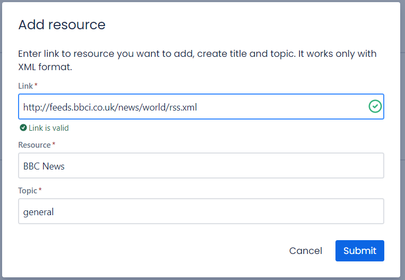Place cursor on the 'general' topic text
Image resolution: width=405 pixels, height=280 pixels.
coord(38,212)
